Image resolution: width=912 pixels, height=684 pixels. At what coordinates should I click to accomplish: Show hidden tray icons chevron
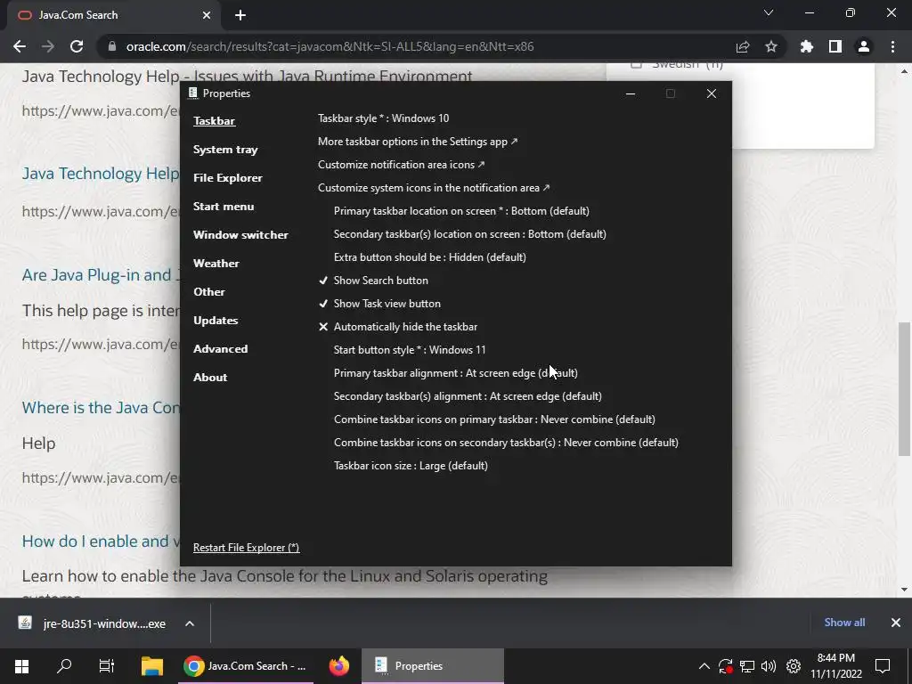click(704, 666)
